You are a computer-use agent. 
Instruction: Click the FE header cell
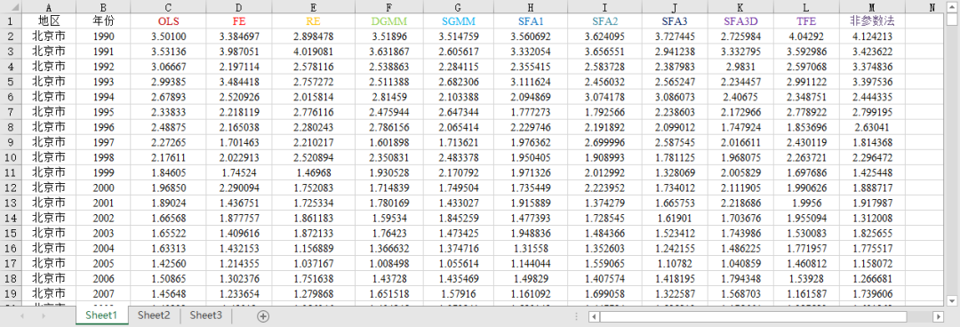(x=239, y=20)
